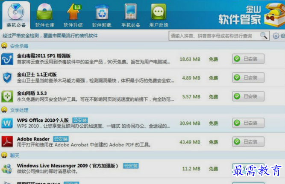
Task: Click 已安装 button for WPS Office
Action: [248, 123]
